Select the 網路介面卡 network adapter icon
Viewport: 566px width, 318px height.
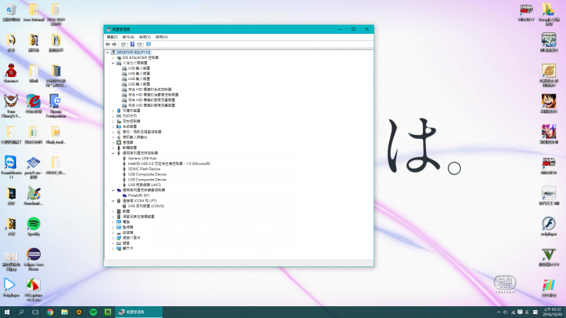coord(119,238)
